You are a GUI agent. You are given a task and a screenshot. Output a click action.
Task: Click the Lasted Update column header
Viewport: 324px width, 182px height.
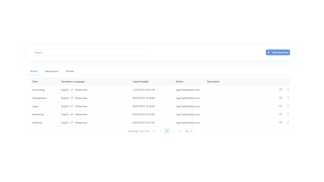tap(140, 82)
